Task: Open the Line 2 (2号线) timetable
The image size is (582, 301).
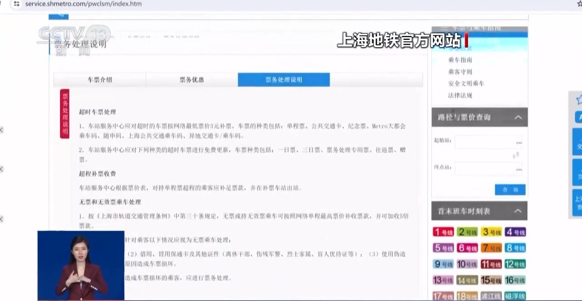Action: (467, 232)
